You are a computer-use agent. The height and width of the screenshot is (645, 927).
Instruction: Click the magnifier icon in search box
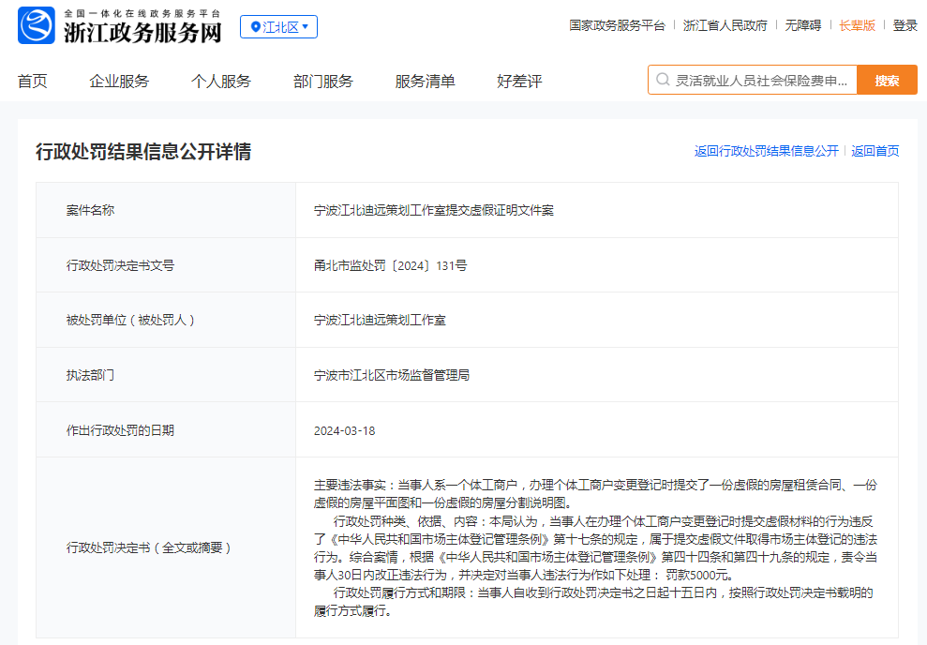[x=663, y=81]
